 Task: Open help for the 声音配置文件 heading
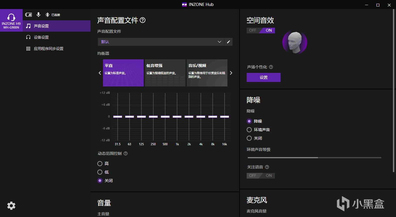click(143, 20)
